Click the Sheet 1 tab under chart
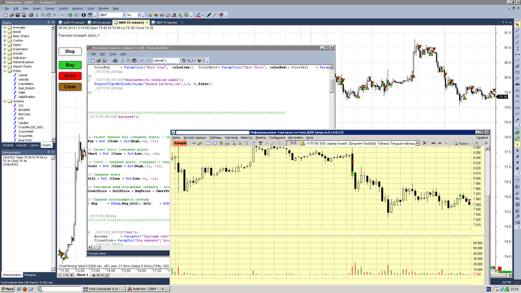521x293 pixels. 82,275
